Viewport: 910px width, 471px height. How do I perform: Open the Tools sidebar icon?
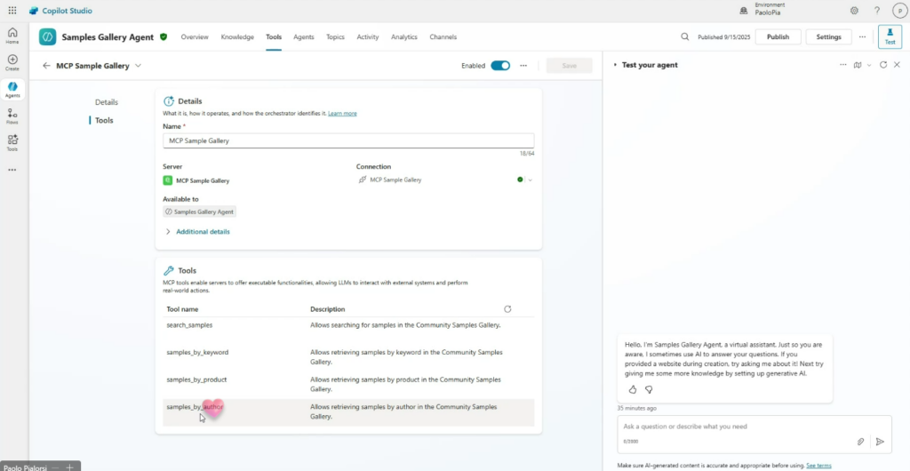pos(12,143)
